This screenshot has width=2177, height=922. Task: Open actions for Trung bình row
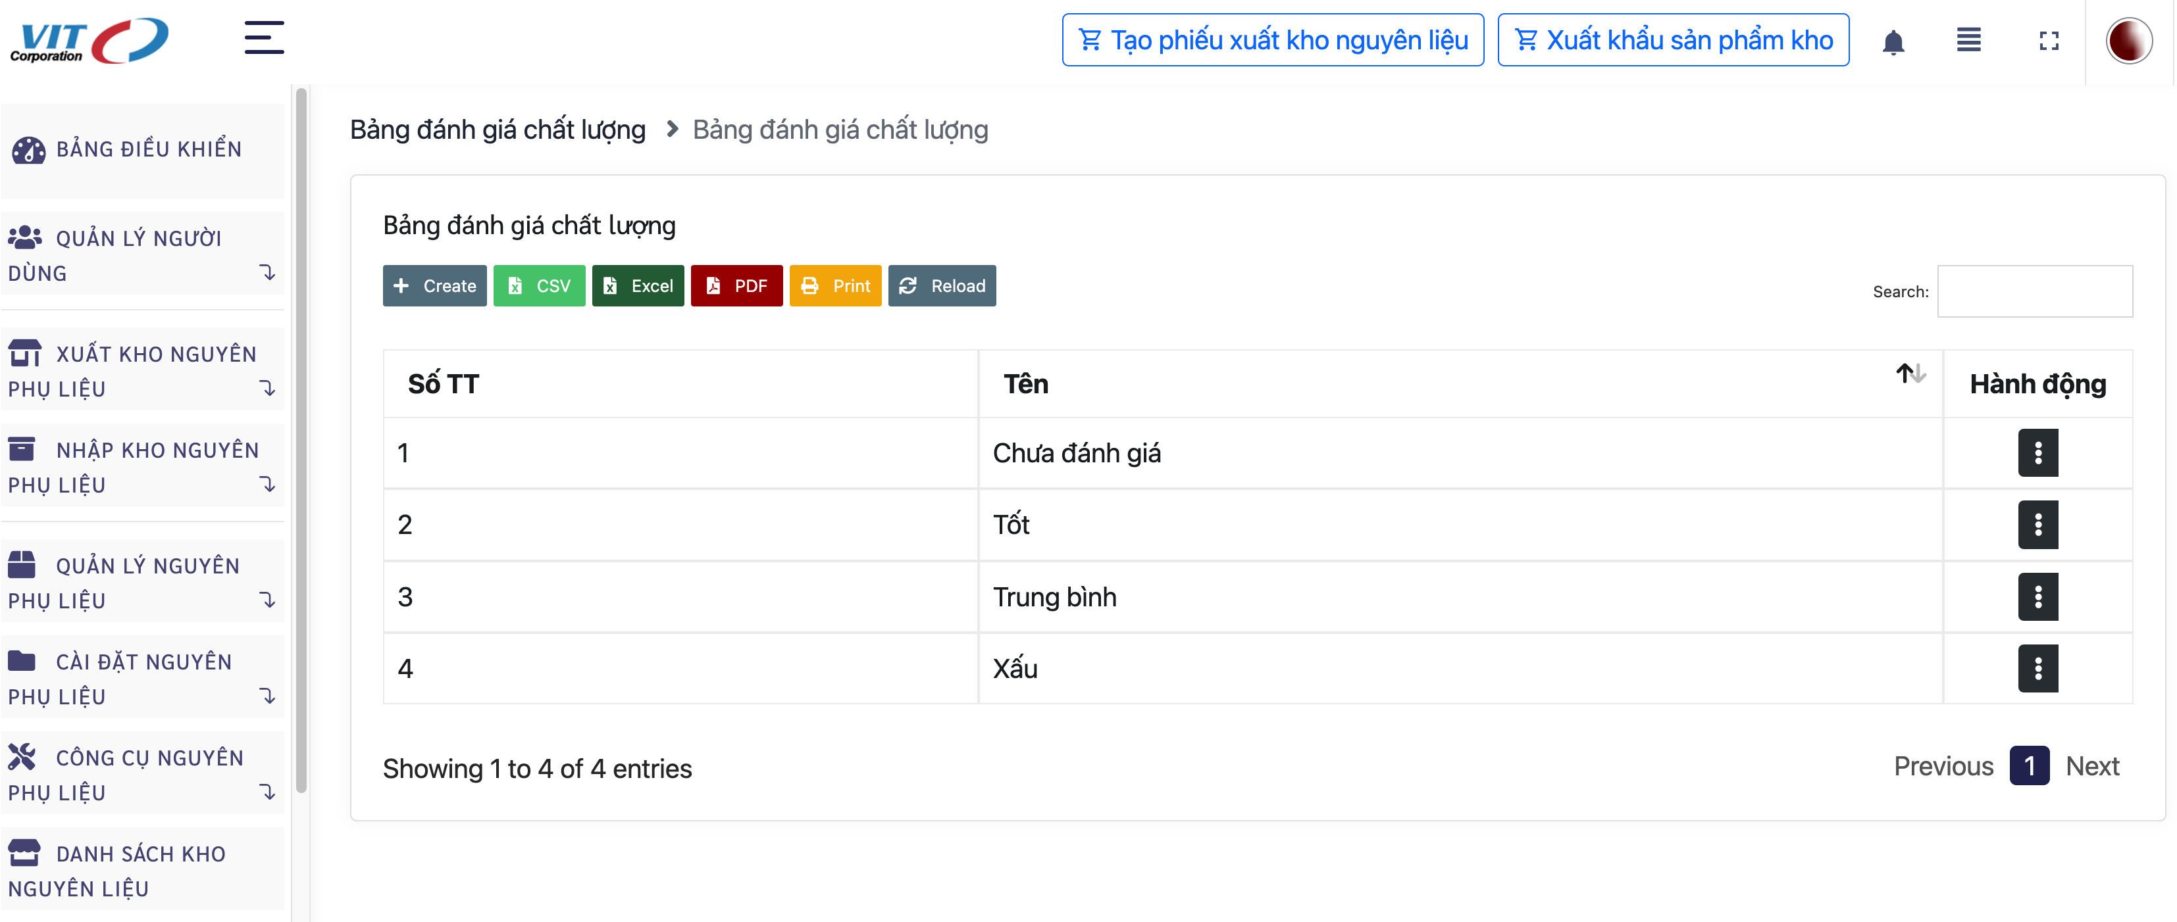click(2037, 597)
